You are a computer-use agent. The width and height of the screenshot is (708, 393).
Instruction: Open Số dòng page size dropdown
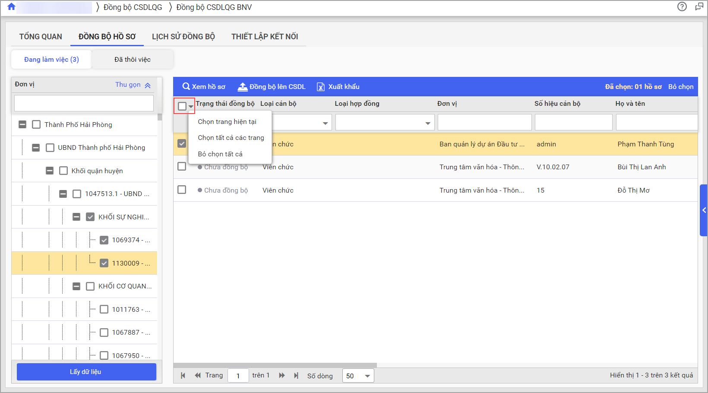(367, 376)
